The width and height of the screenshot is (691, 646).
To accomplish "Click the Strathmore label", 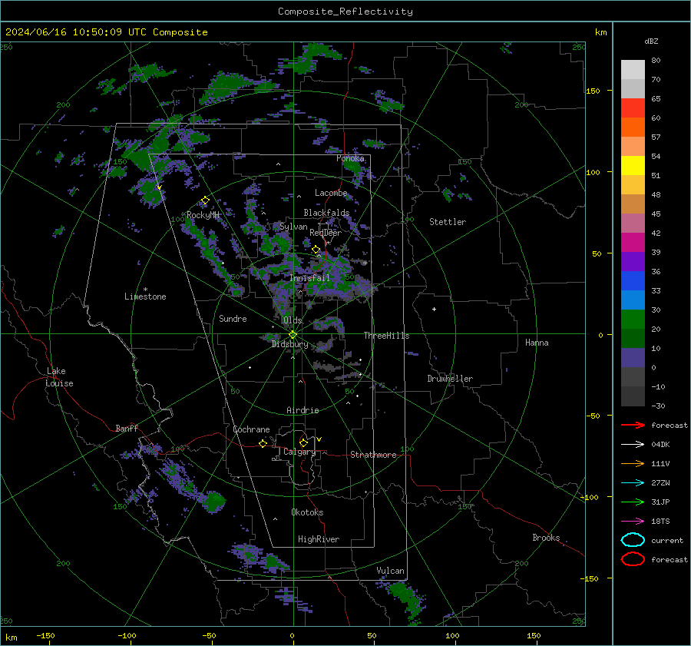I will [373, 455].
